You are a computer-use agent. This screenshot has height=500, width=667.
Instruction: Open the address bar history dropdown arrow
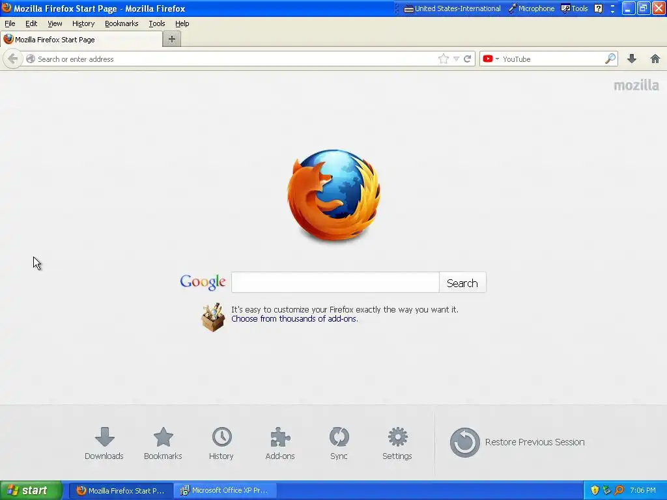[456, 59]
